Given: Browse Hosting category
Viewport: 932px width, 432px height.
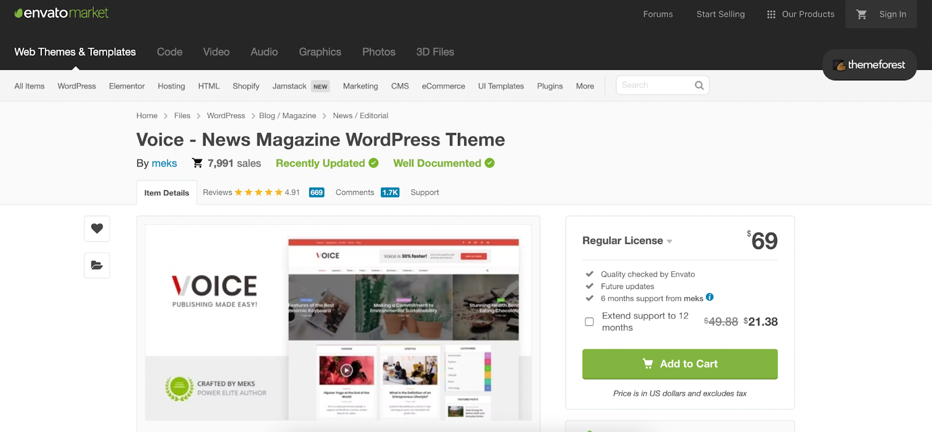Looking at the screenshot, I should point(171,86).
